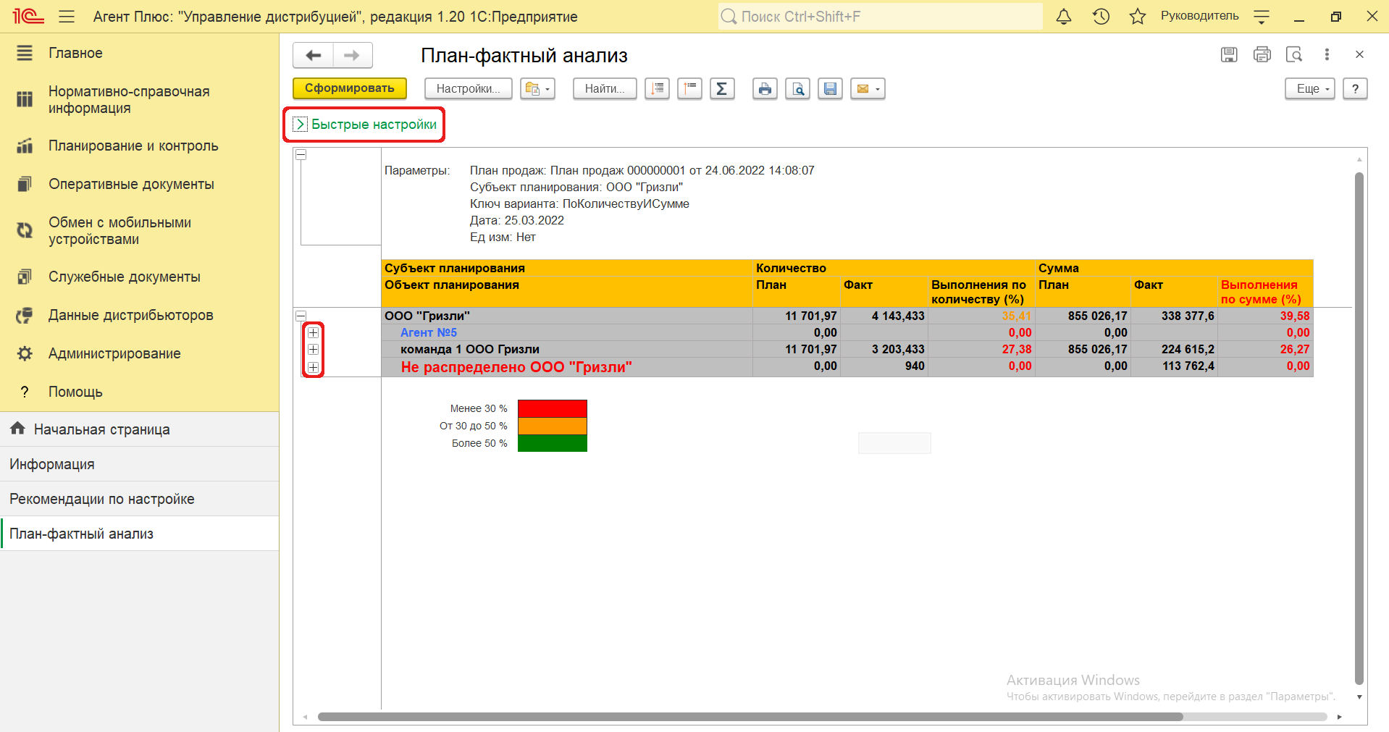Save report using the blue diskette icon
This screenshot has width=1389, height=732.
click(x=830, y=88)
